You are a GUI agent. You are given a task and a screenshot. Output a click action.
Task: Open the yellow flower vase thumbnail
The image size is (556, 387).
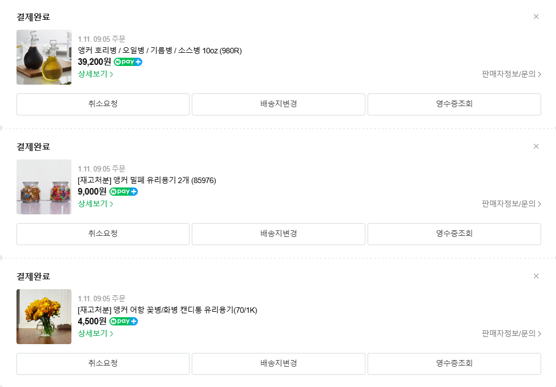tap(44, 317)
